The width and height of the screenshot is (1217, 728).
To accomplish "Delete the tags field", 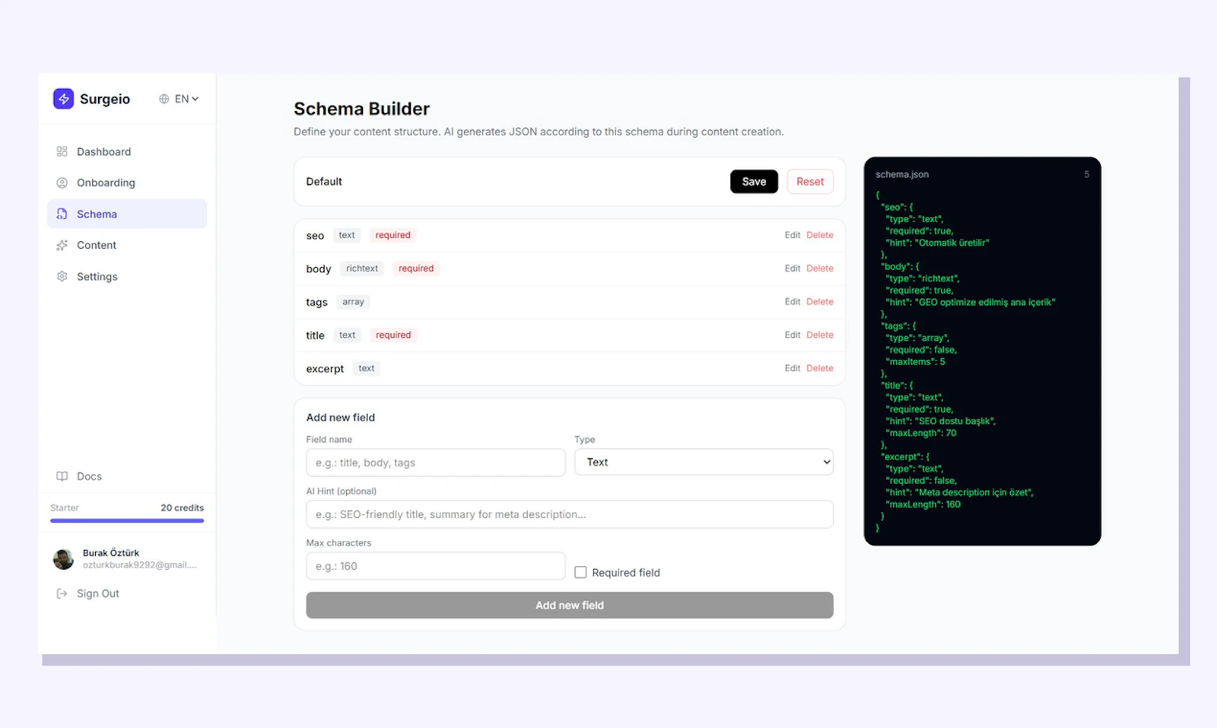I will click(820, 302).
